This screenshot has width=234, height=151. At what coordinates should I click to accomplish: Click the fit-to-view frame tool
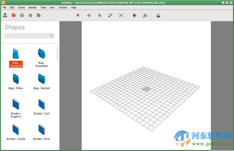click(121, 15)
